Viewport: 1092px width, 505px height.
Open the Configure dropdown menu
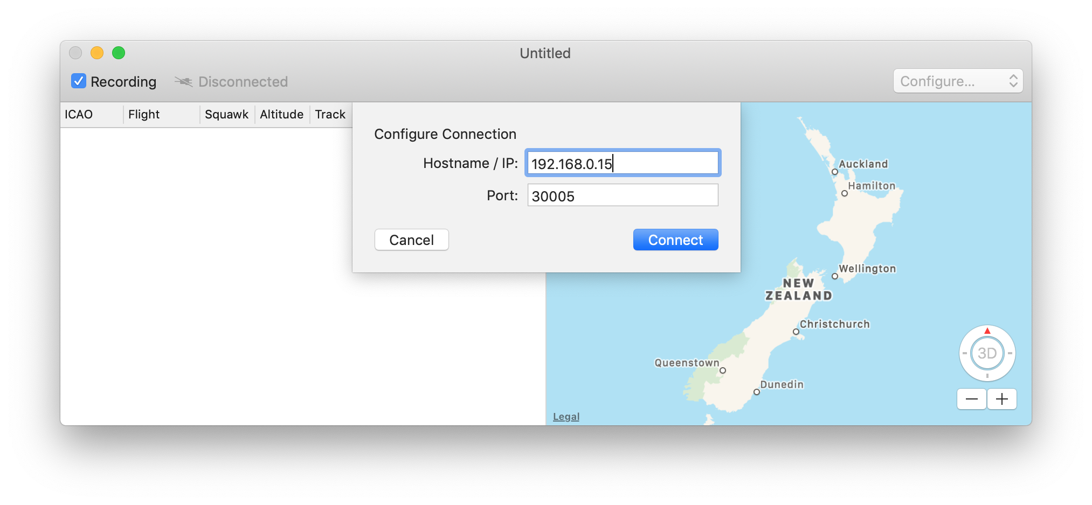(x=957, y=81)
